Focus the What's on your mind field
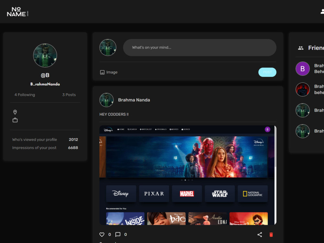 pyautogui.click(x=200, y=48)
